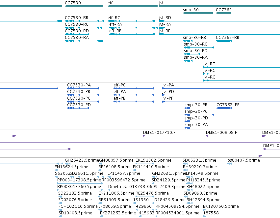Click the CG7362 gene bar
Image resolution: width=280 pixels, height=218 pixels.
click(223, 13)
